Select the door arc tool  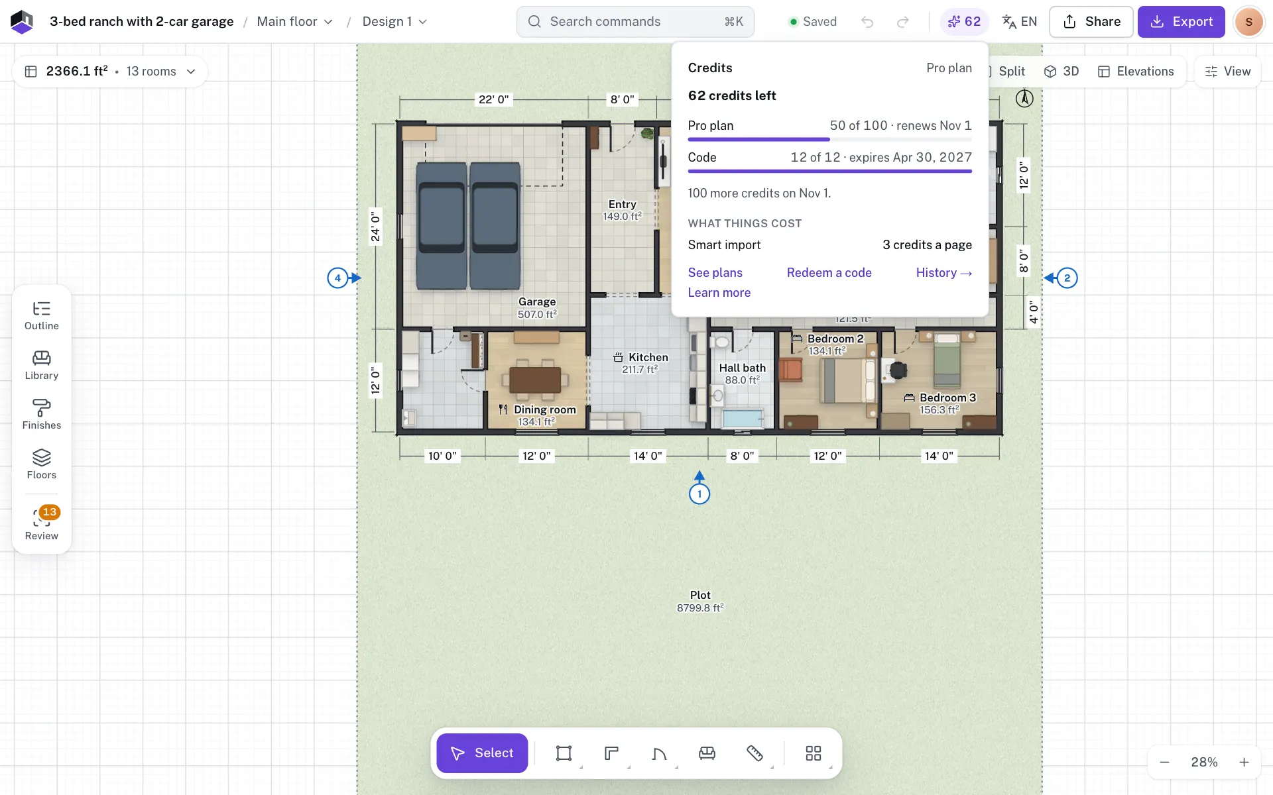[659, 753]
